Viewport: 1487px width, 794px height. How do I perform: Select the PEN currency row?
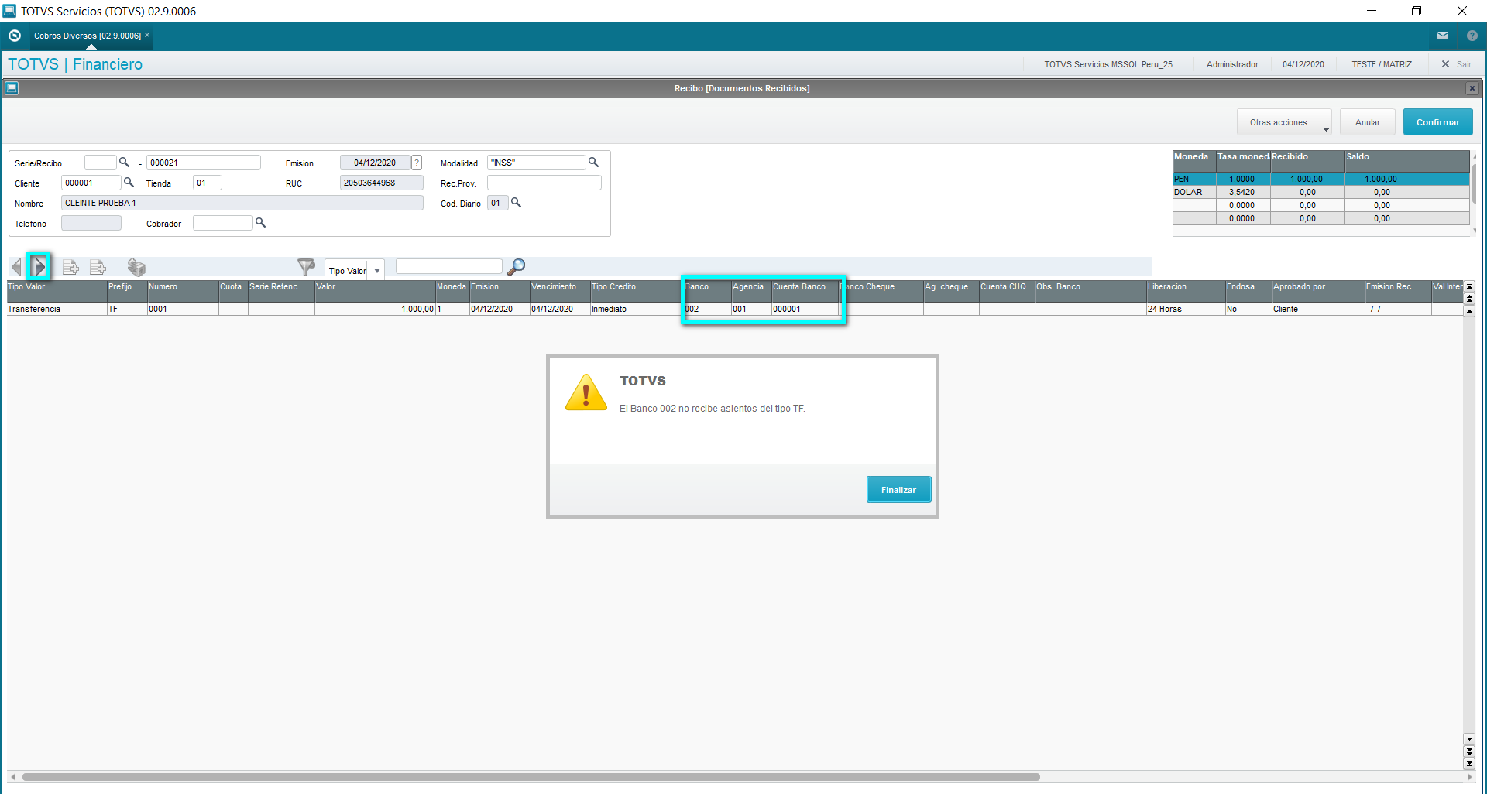click(x=1321, y=179)
